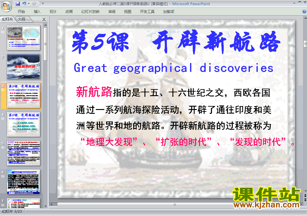Click the 幻灯片 3/23 status bar indicator
The height and width of the screenshot is (216, 307).
[x=12, y=211]
